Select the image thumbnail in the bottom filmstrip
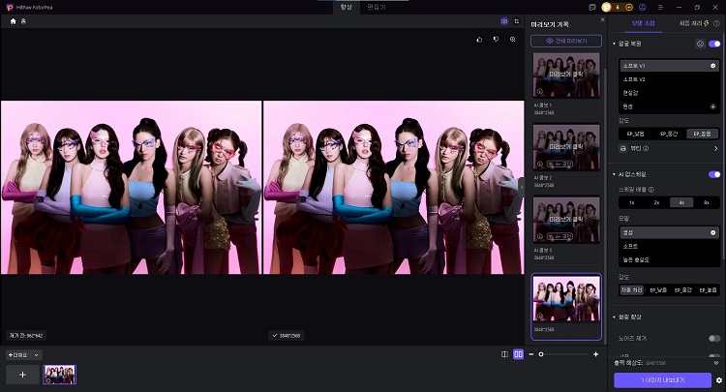 click(x=60, y=375)
